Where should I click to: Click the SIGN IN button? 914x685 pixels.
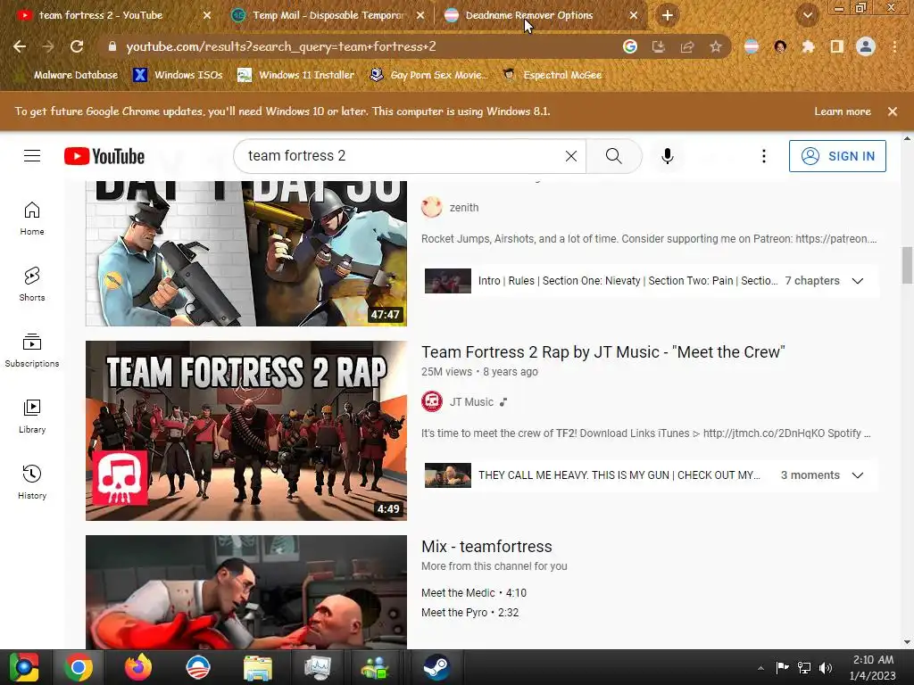pyautogui.click(x=837, y=156)
